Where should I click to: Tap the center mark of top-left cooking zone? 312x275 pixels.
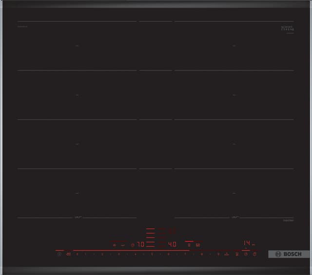point(78,46)
